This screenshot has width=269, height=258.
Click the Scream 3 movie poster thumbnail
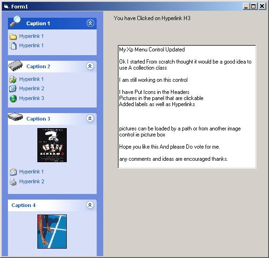click(x=52, y=145)
